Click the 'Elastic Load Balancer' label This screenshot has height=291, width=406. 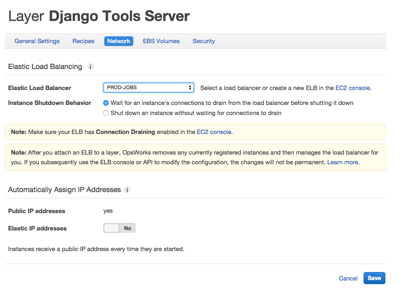pos(40,88)
